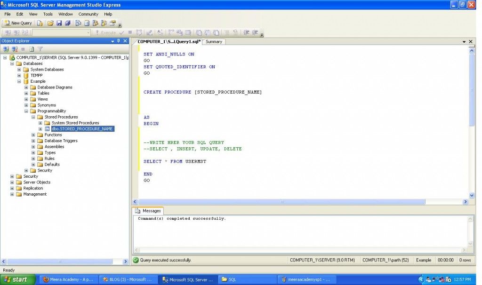Open the SQL folder taskbar item
Screen dimensions: 482x285
tap(248, 279)
